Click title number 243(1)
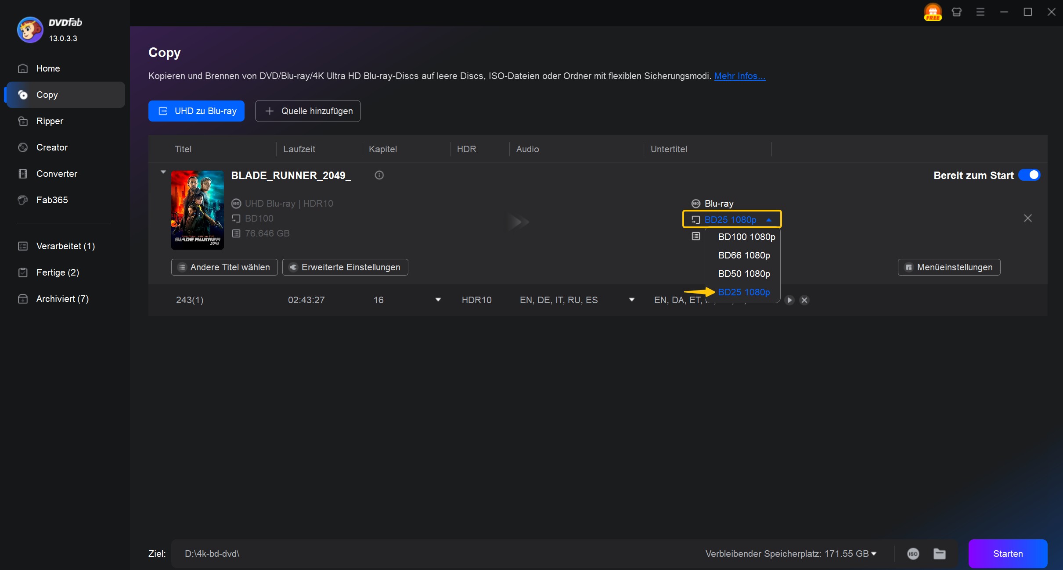The image size is (1063, 570). (189, 300)
